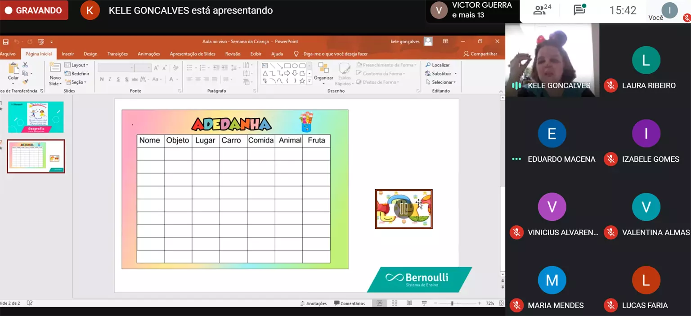The width and height of the screenshot is (691, 316).
Task: Toggle the Comentários pane
Action: tap(350, 303)
